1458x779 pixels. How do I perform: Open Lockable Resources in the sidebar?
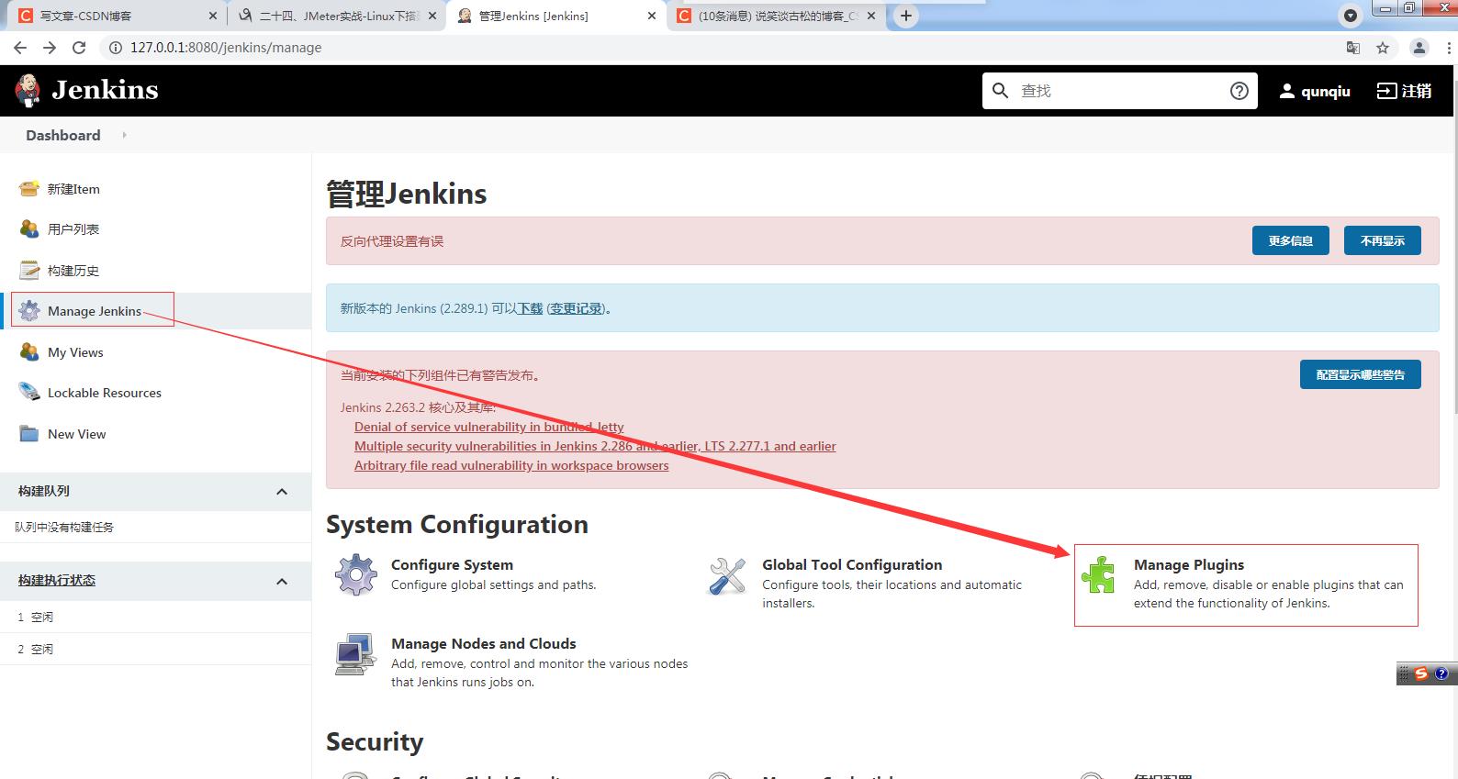105,393
